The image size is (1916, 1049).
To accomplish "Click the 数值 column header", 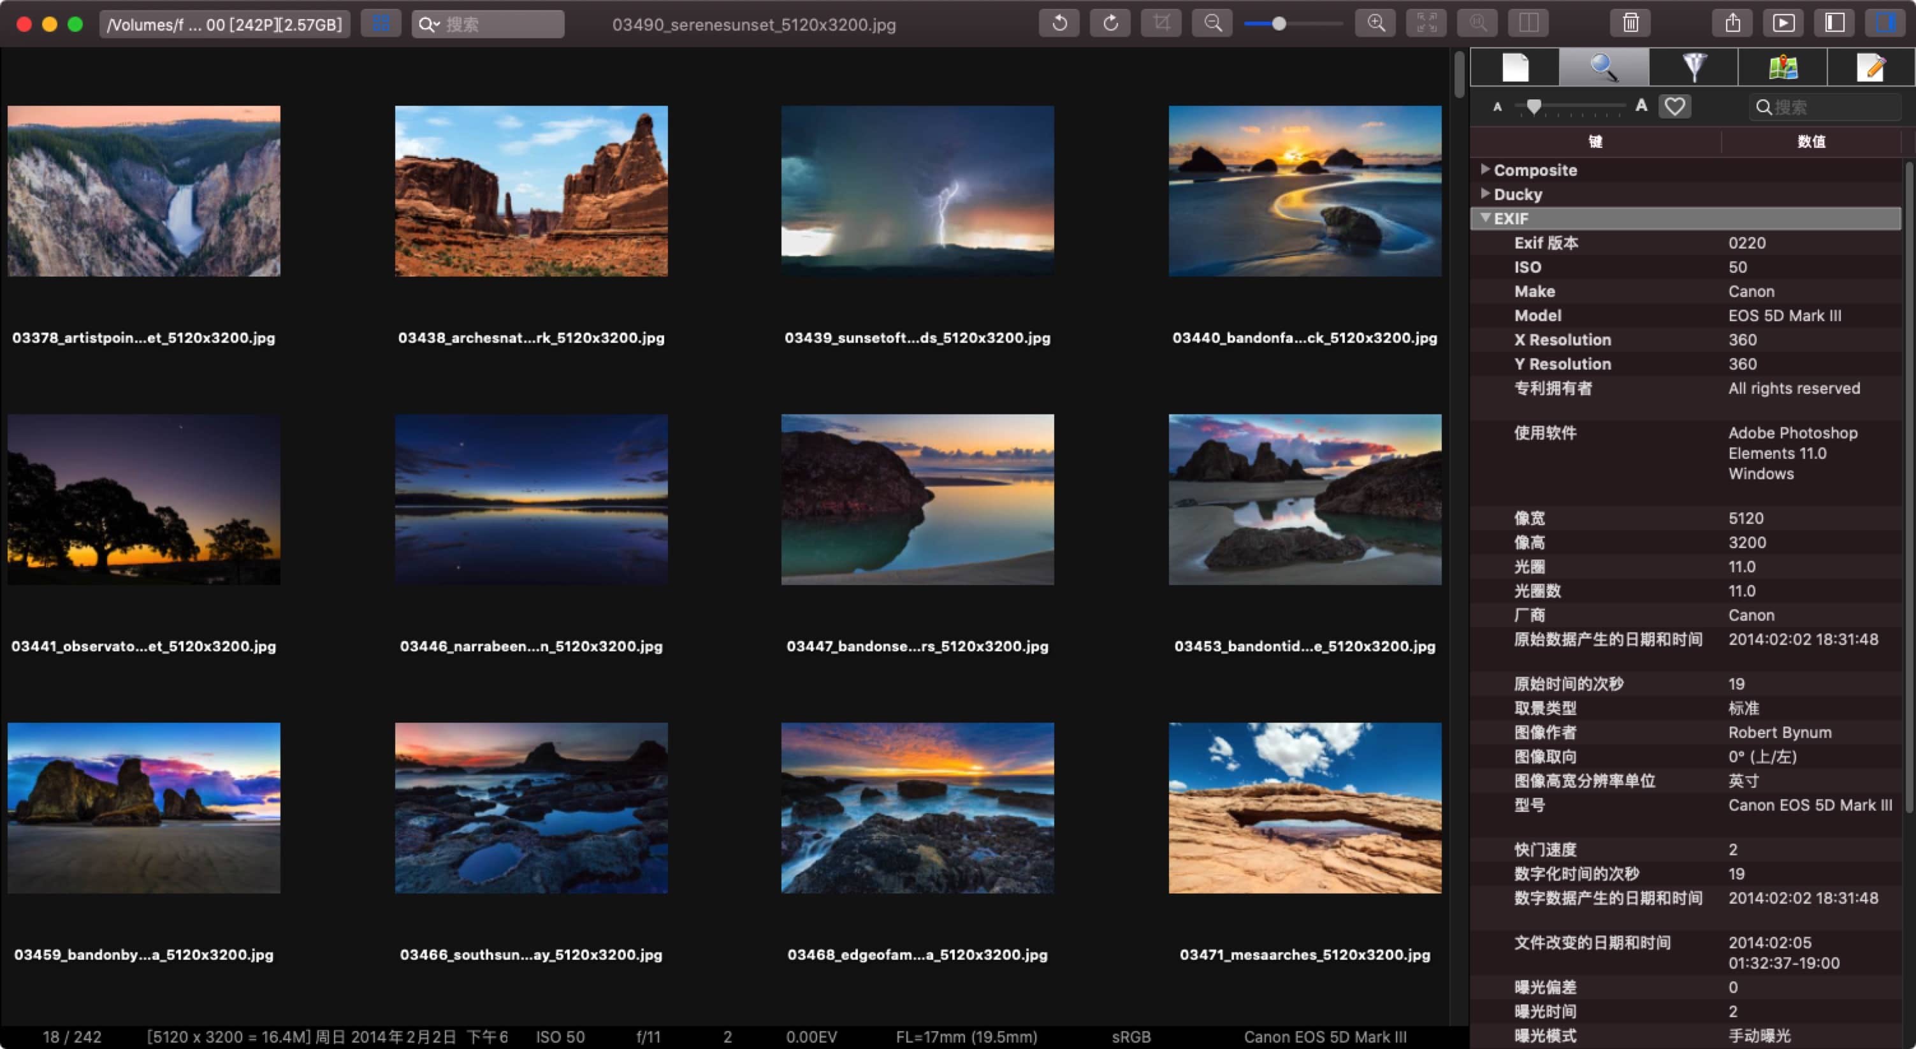I will 1811,141.
